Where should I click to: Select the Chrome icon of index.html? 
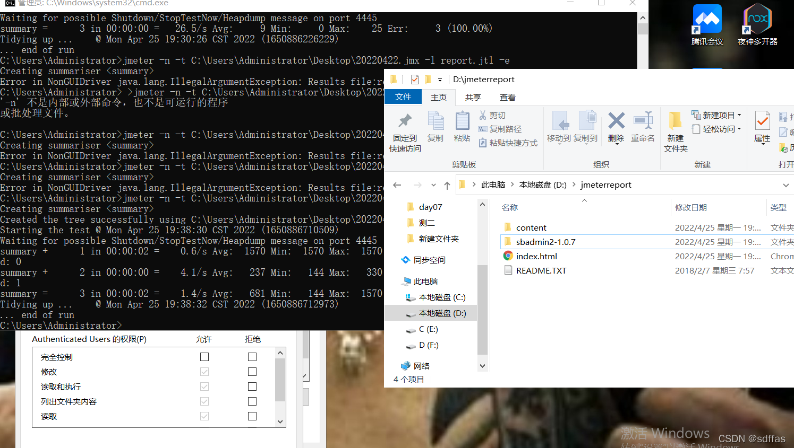(508, 256)
